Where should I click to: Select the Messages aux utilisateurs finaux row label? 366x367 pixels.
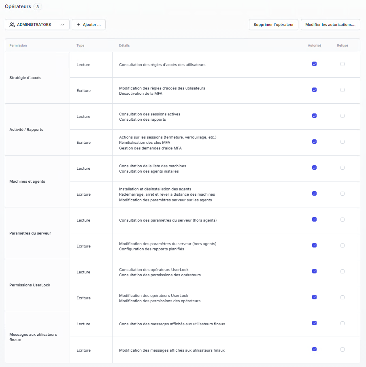click(x=33, y=337)
